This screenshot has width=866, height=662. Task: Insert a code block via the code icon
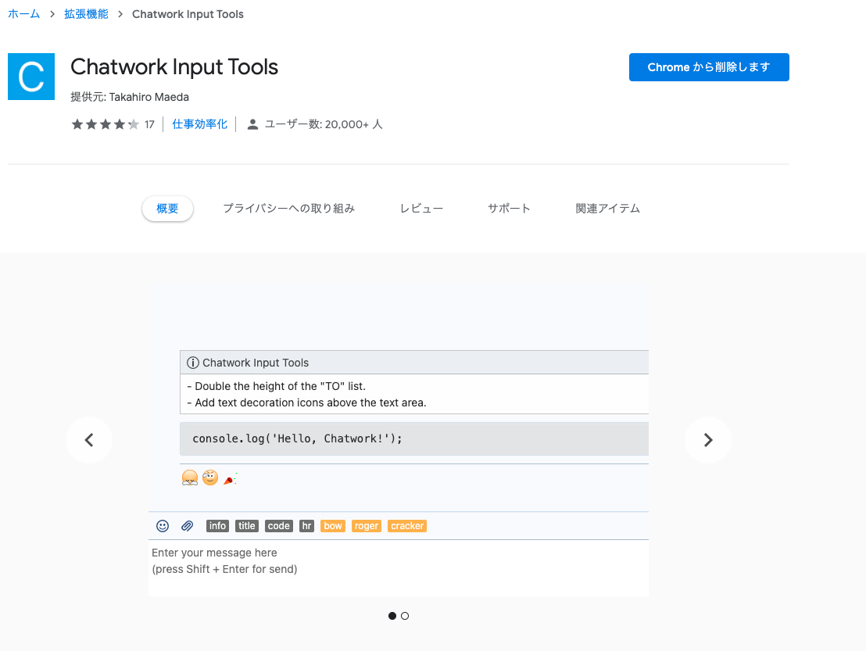tap(278, 525)
